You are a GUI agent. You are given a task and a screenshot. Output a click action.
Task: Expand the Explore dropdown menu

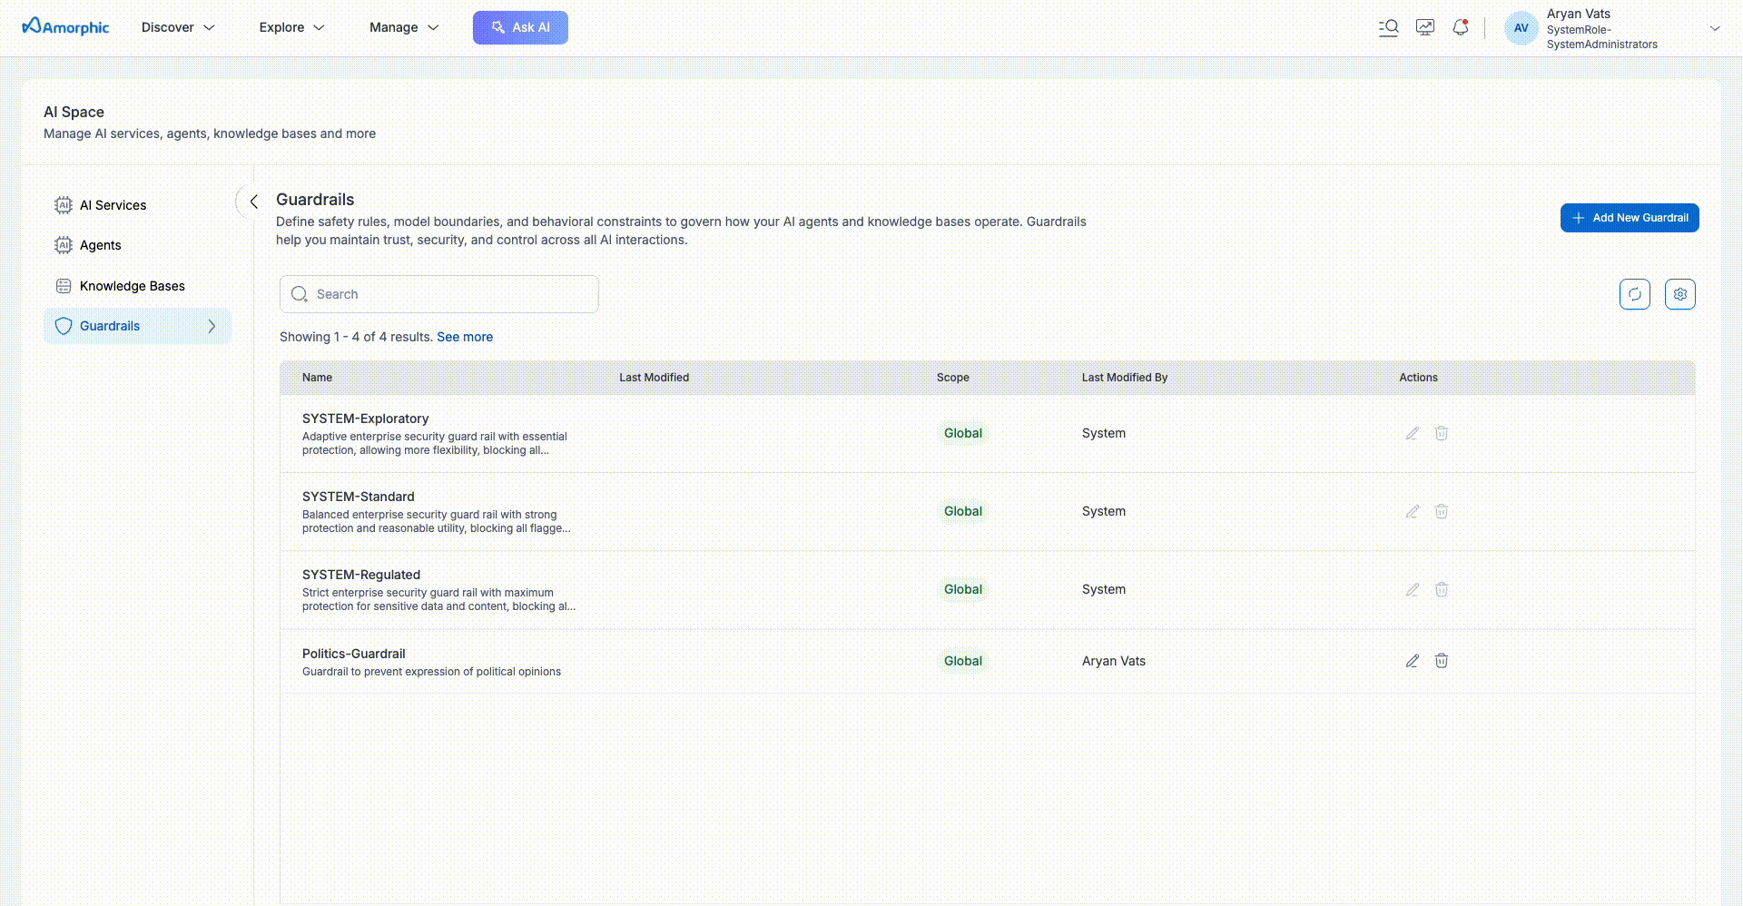(x=291, y=27)
